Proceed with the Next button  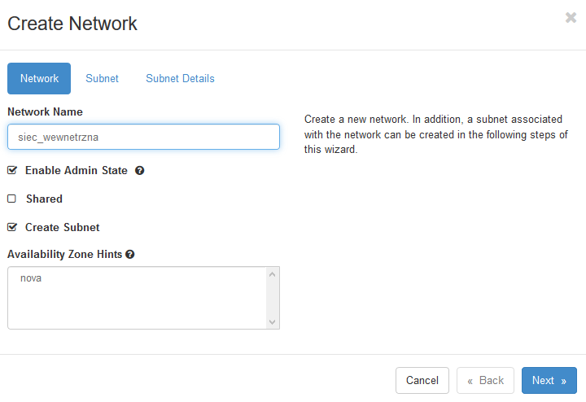549,380
